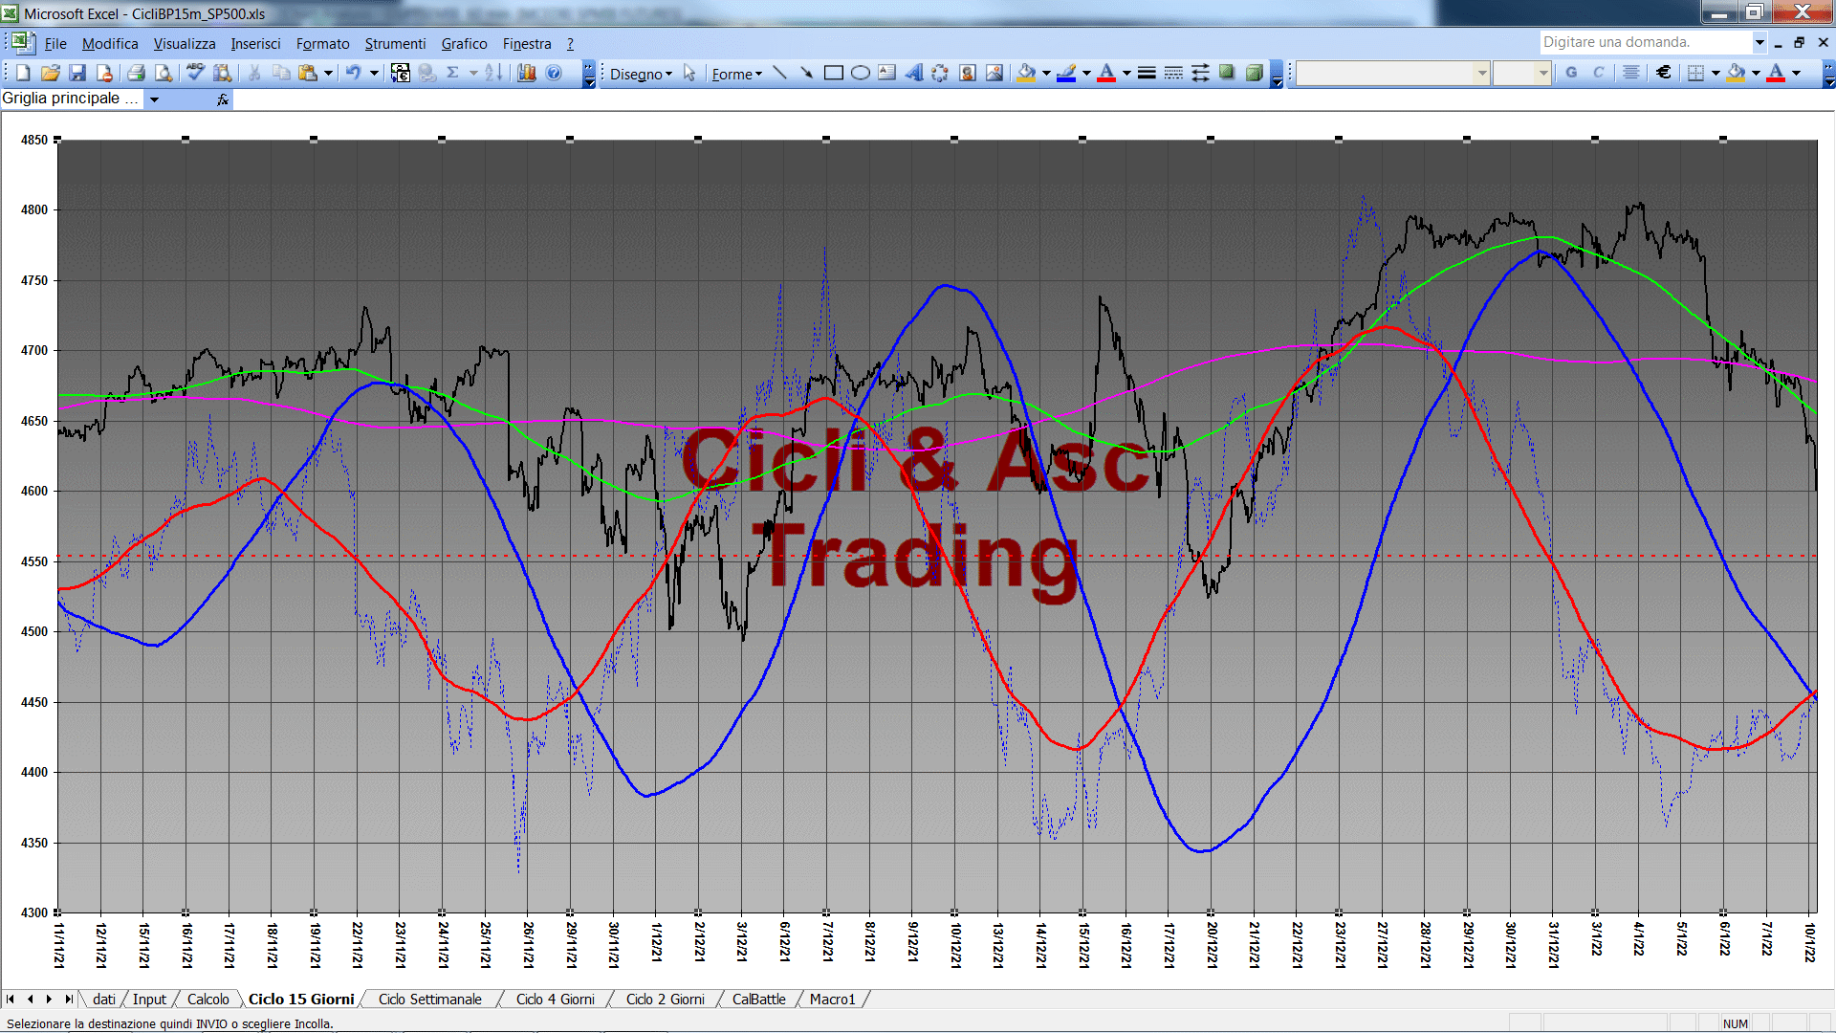Go to the last sheet tab
1836x1033 pixels.
[69, 999]
